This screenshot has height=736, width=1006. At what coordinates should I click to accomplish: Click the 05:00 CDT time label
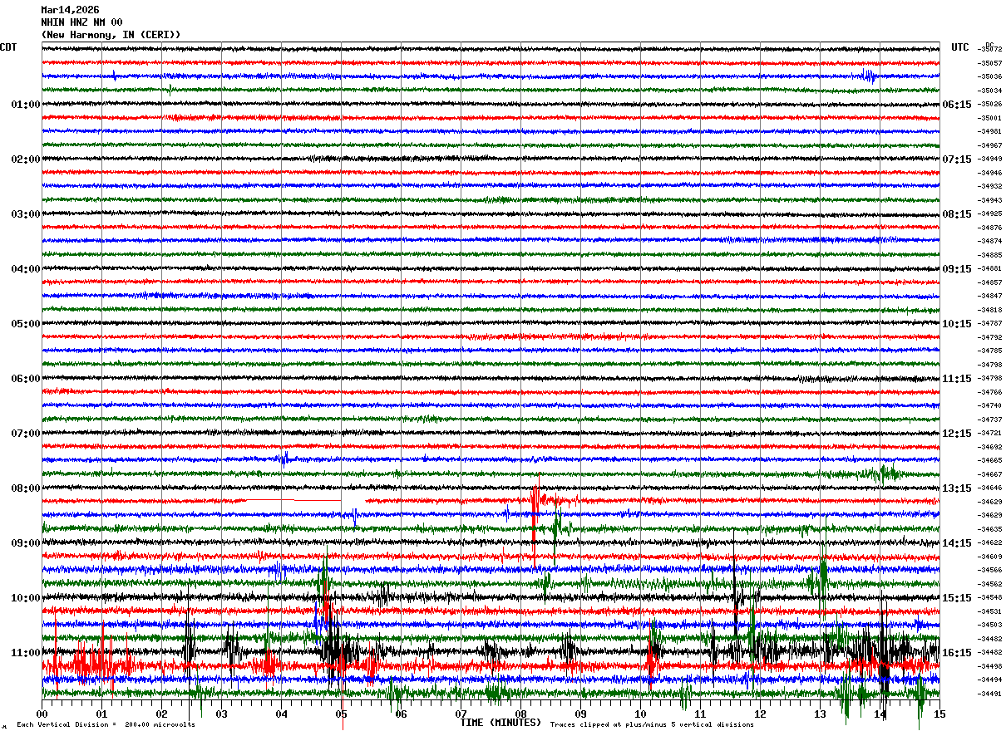tap(26, 324)
